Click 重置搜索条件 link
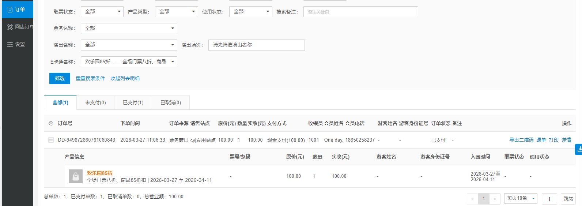Screen dimensions: 582x206 click(x=90, y=79)
